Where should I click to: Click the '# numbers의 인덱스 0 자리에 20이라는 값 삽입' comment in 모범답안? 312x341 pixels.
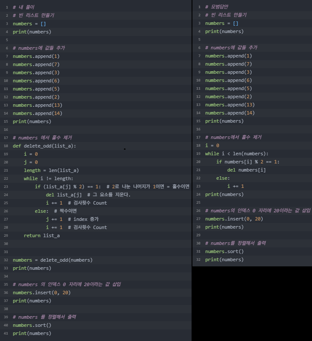click(258, 211)
